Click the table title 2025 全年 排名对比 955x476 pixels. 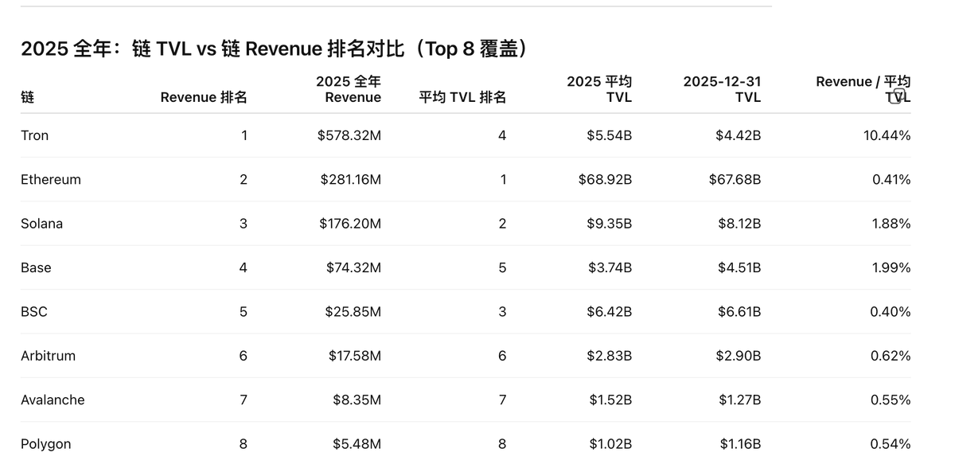[x=276, y=49]
